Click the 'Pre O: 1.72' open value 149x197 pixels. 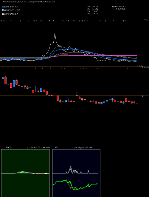coord(93,6)
